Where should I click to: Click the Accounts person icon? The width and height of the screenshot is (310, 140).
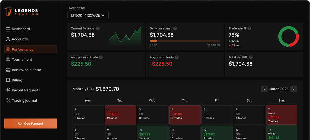pyautogui.click(x=8, y=39)
